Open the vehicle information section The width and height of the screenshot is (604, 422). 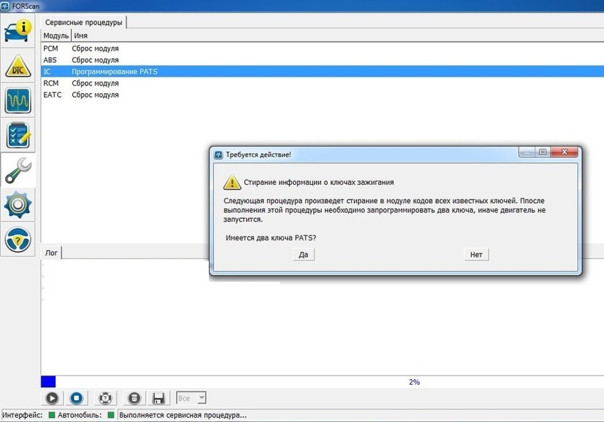coord(18,31)
